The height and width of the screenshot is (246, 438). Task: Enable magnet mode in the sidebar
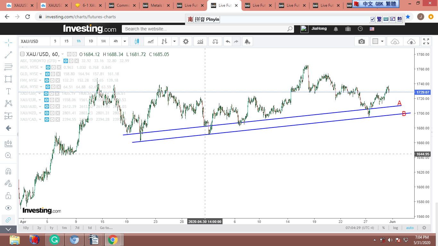9,171
